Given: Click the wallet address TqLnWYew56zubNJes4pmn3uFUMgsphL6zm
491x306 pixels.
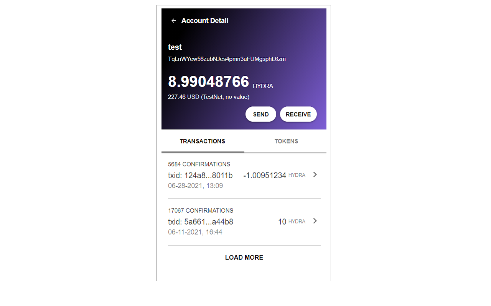Looking at the screenshot, I should (x=227, y=59).
